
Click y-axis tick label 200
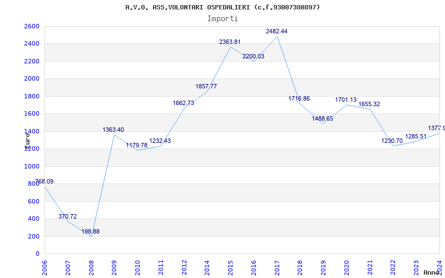33,236
